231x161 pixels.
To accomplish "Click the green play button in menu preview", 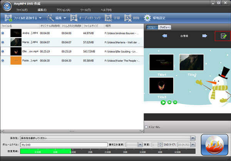I will (163, 102).
